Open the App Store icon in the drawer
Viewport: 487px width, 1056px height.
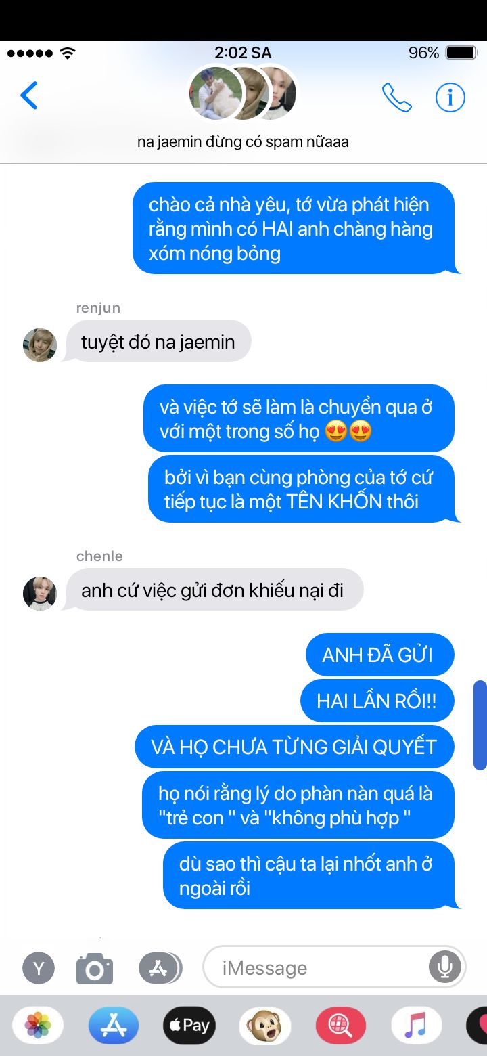point(114,1026)
